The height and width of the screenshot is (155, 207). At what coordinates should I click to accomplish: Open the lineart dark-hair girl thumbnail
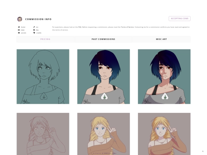tap(43, 77)
